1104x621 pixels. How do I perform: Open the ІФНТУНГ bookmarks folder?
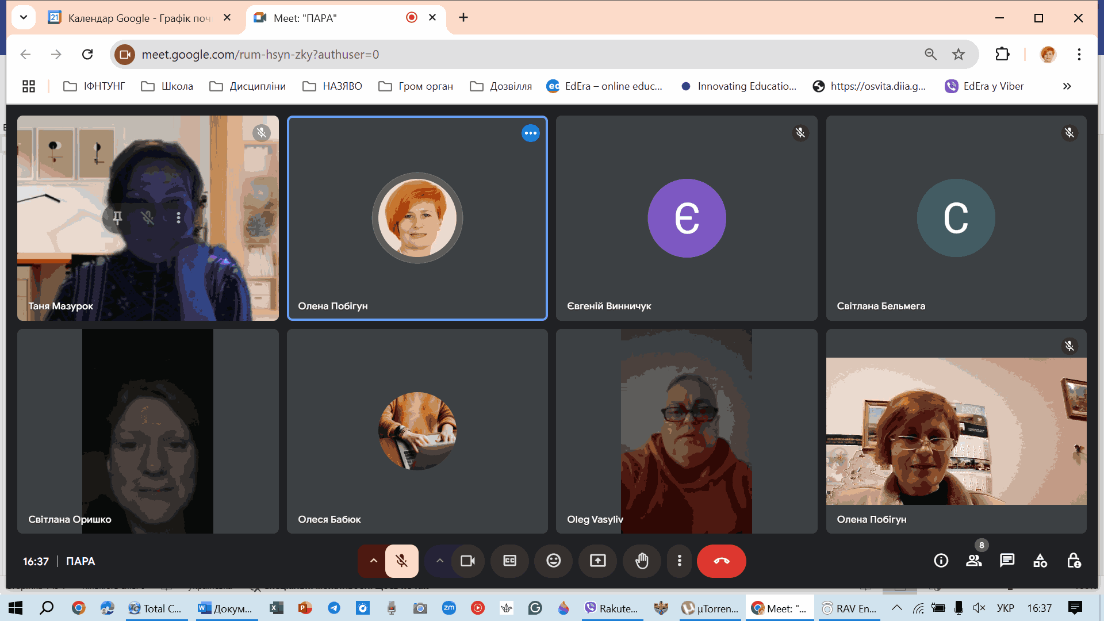click(x=94, y=86)
